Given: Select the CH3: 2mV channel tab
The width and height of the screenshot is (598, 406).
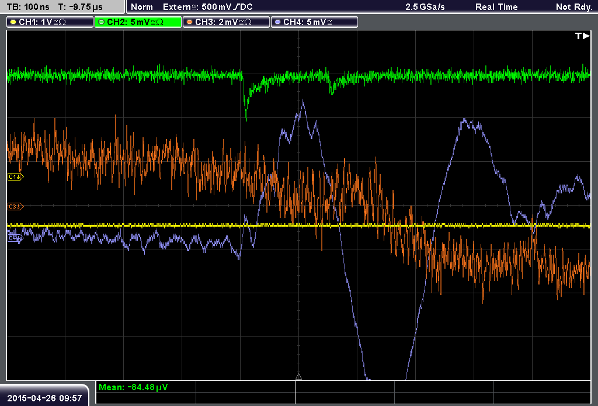Looking at the screenshot, I should pos(226,22).
